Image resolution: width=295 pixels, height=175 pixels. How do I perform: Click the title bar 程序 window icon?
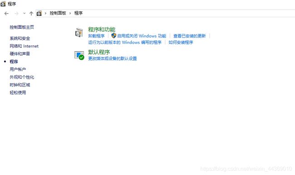(3, 4)
